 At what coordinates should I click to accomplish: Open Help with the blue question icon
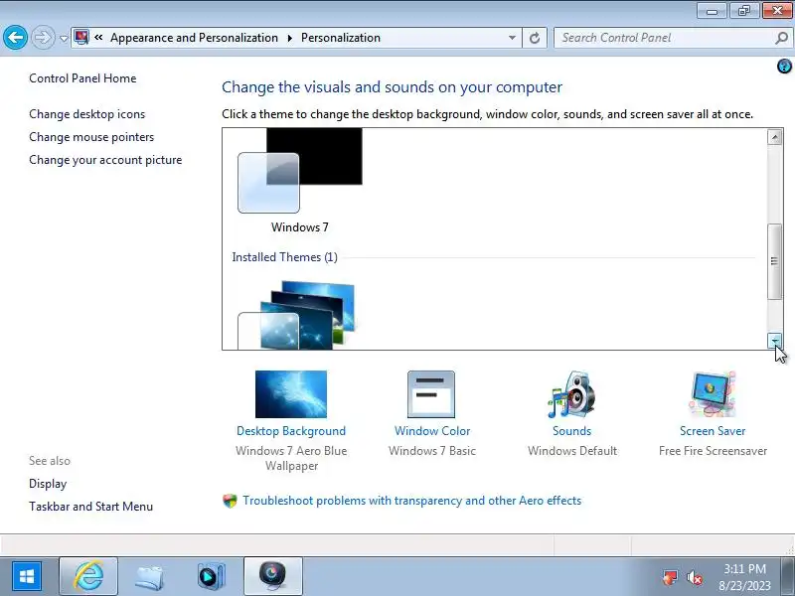(x=784, y=67)
